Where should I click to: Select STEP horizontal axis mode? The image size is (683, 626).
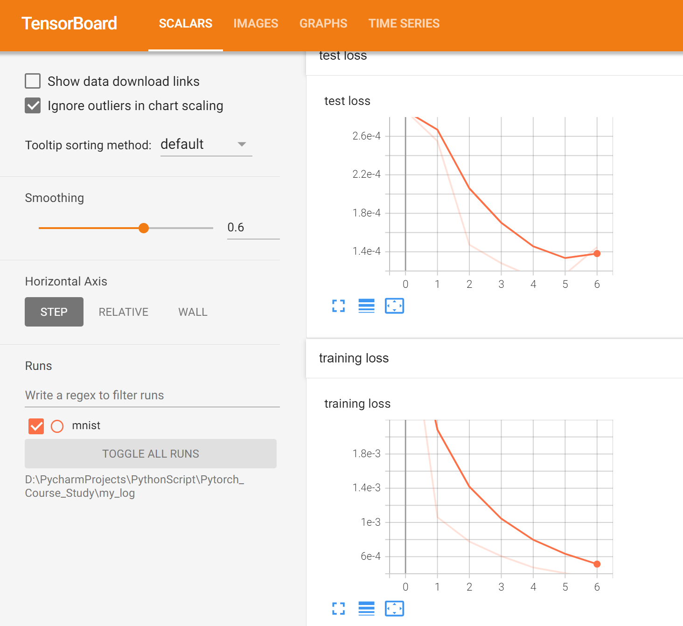click(x=54, y=312)
